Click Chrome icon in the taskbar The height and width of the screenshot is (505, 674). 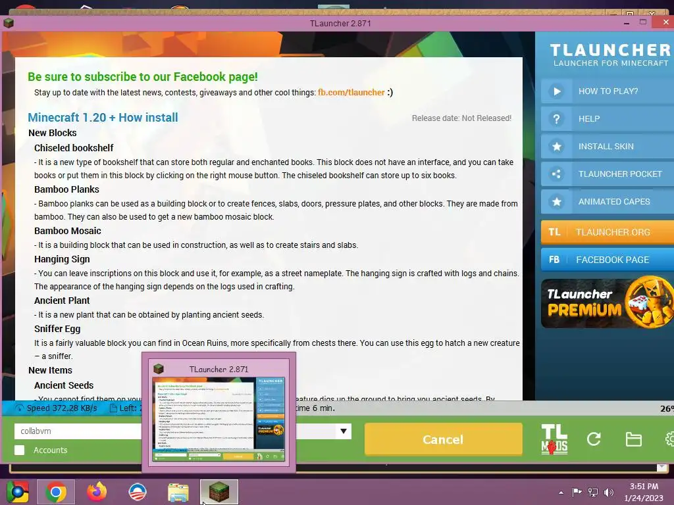pos(55,492)
